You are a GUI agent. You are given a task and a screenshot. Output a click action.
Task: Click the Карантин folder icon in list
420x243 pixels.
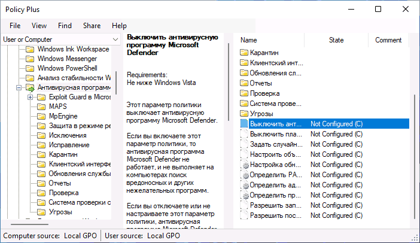click(244, 53)
